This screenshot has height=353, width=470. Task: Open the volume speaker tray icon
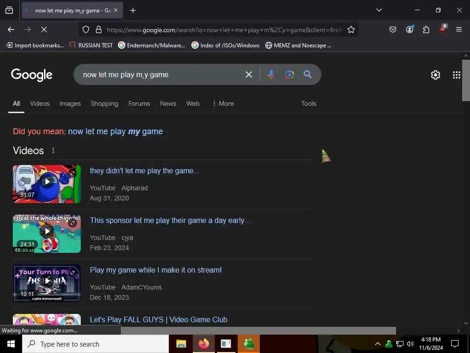tap(410, 344)
